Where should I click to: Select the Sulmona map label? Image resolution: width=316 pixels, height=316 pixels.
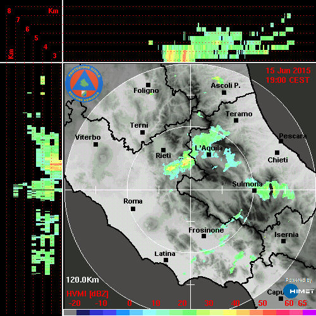pos(247,184)
